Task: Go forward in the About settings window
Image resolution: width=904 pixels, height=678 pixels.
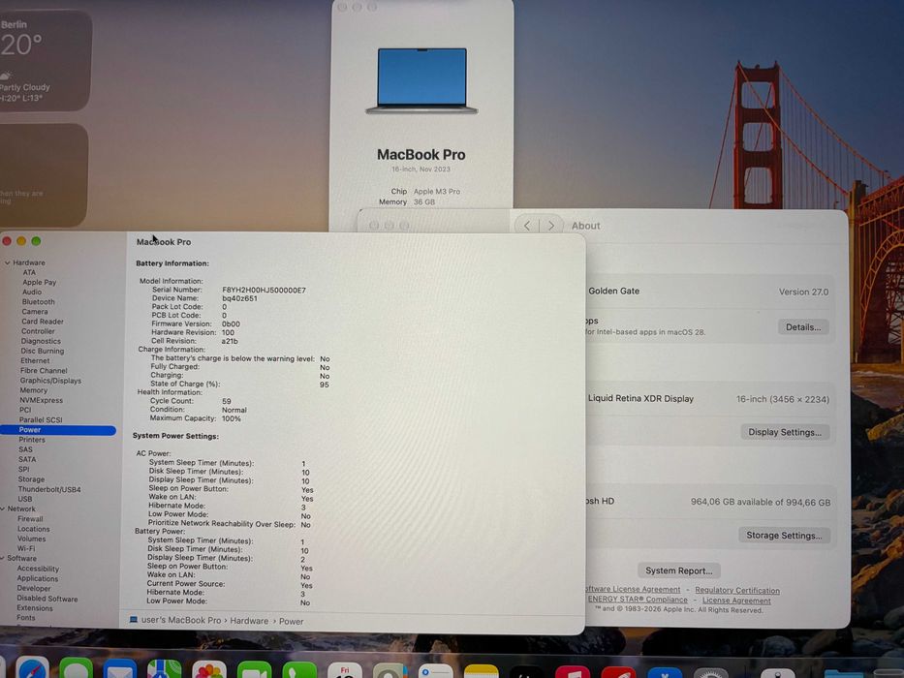Action: tap(551, 226)
